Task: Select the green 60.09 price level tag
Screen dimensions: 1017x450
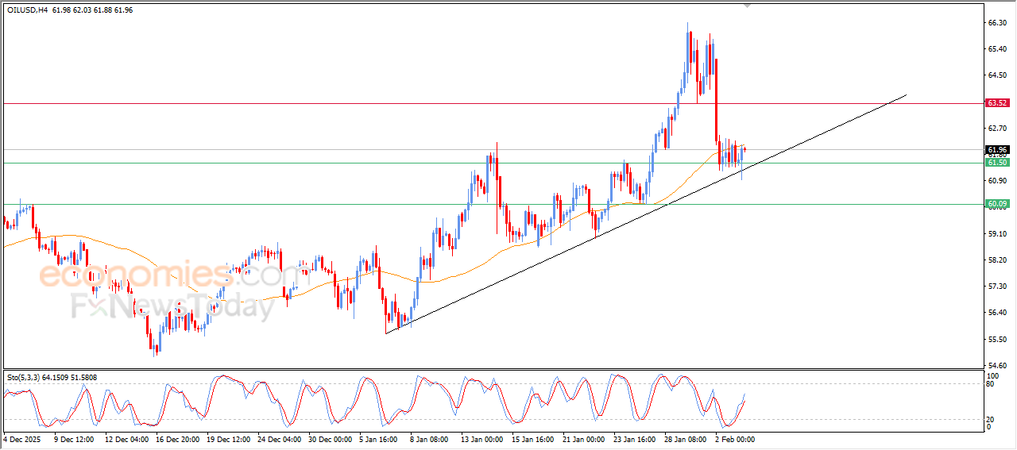Action: click(997, 204)
